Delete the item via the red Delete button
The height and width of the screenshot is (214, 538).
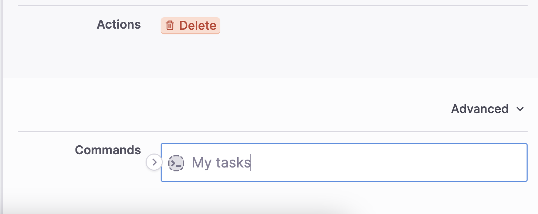tap(190, 25)
